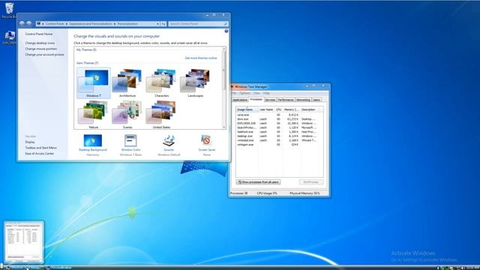The width and height of the screenshot is (480, 270).
Task: Click Show processes from all users
Action: (x=258, y=182)
